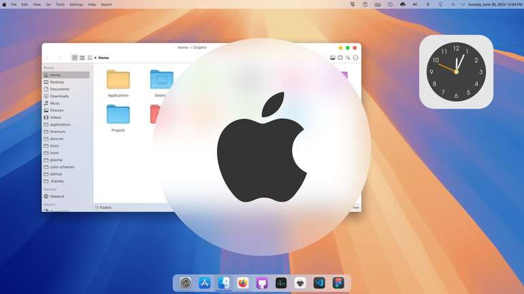This screenshot has width=524, height=294.
Task: Launch App Store from the dock
Action: (x=205, y=283)
